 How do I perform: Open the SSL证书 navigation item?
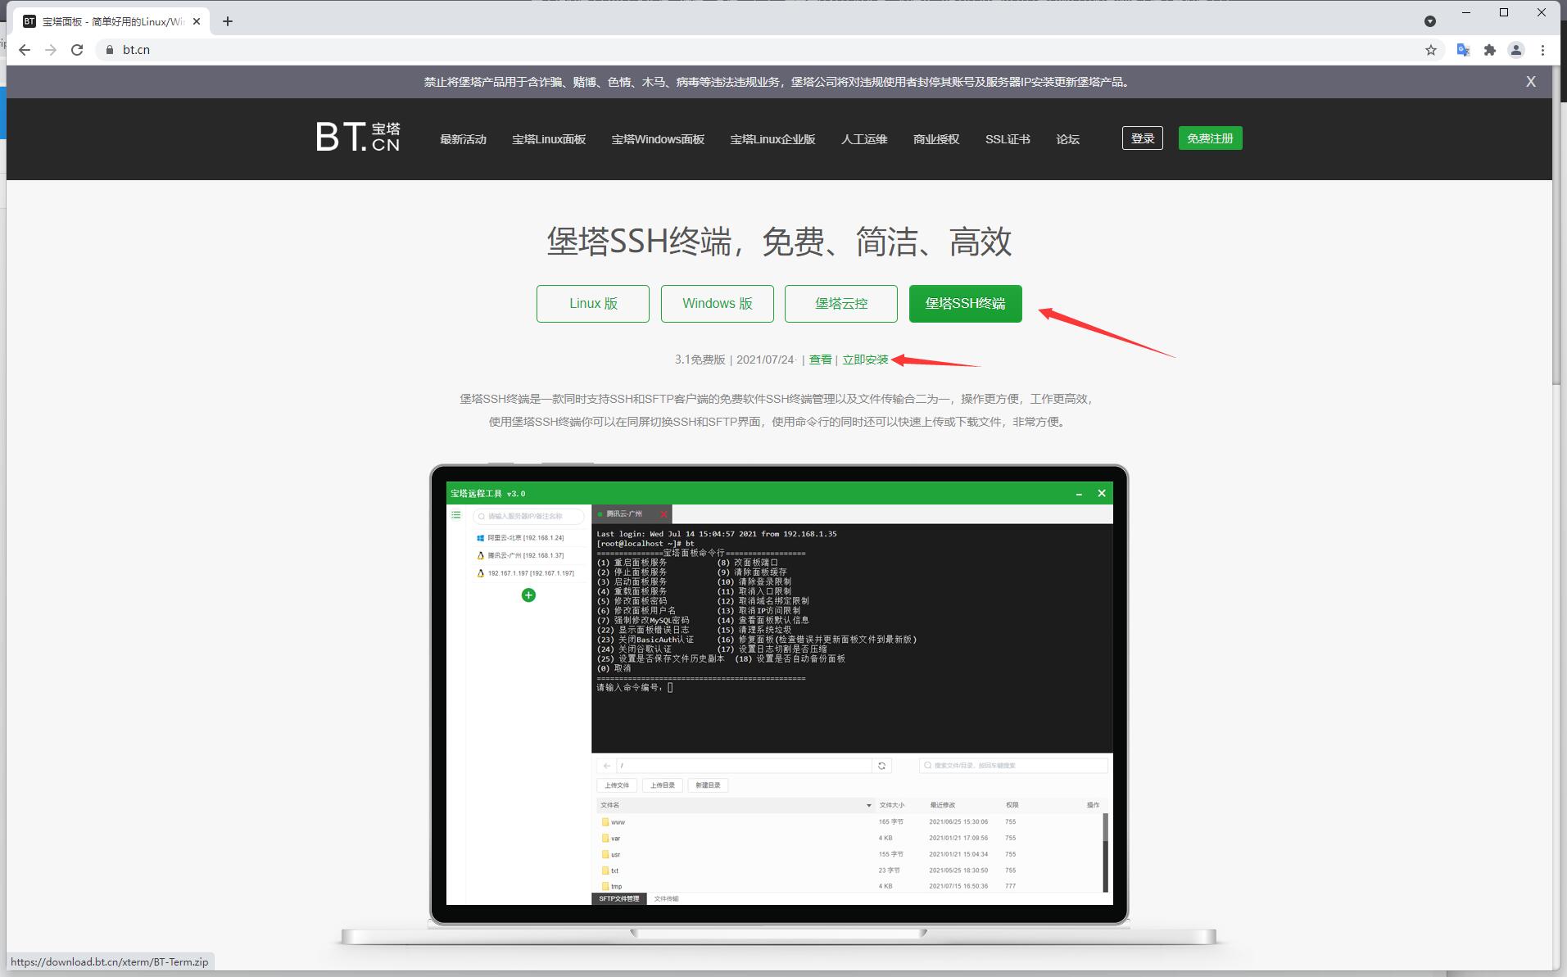click(1008, 139)
